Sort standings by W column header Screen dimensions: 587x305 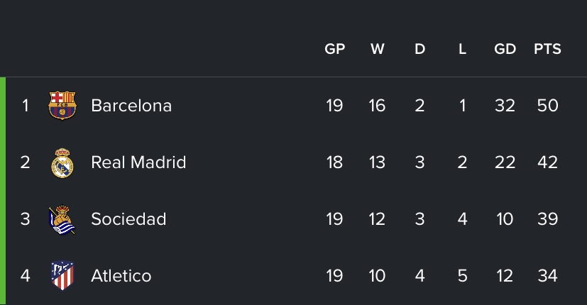tap(377, 50)
